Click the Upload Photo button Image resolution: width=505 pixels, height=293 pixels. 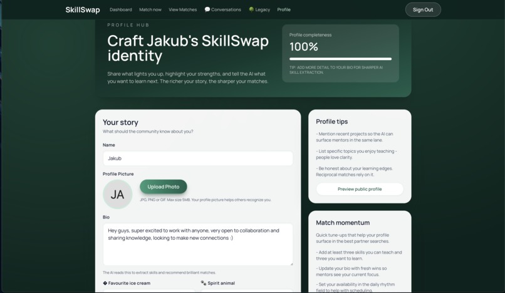pos(164,187)
